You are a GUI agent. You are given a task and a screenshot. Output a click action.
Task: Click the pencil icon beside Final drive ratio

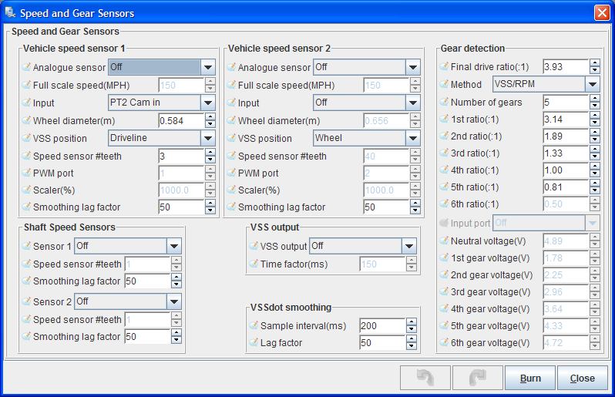pos(444,67)
